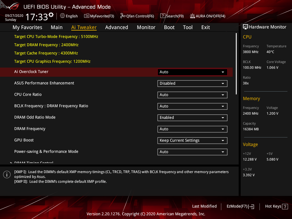Image resolution: width=292 pixels, height=219 pixels.
Task: Click Target CPU Turbo-Mode Frequency text
Action: [56, 37]
